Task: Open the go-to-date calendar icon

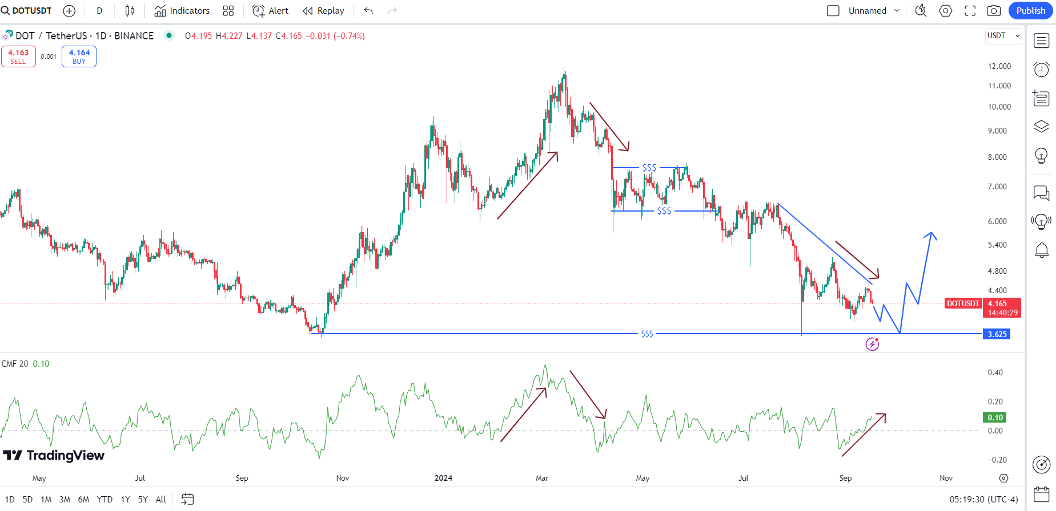Action: 187,499
